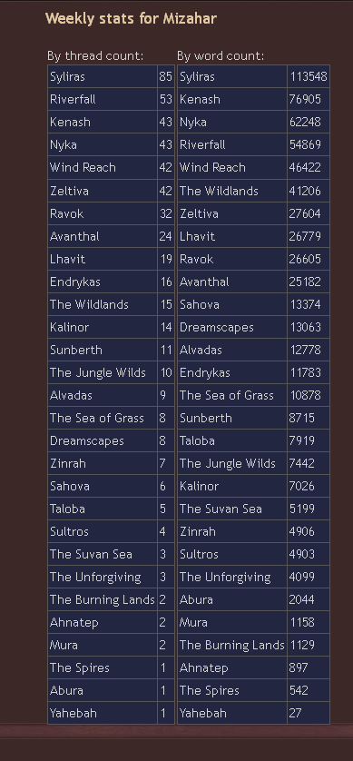Screen dimensions: 353x761
Task: Select the Kenash row by word count
Action: click(253, 100)
